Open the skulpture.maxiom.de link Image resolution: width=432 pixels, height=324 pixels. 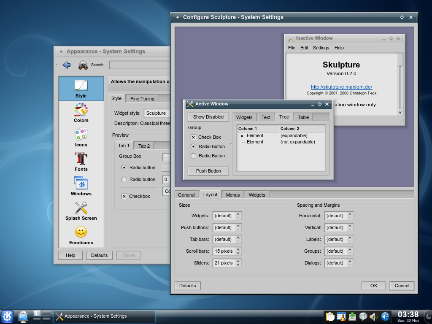(341, 87)
